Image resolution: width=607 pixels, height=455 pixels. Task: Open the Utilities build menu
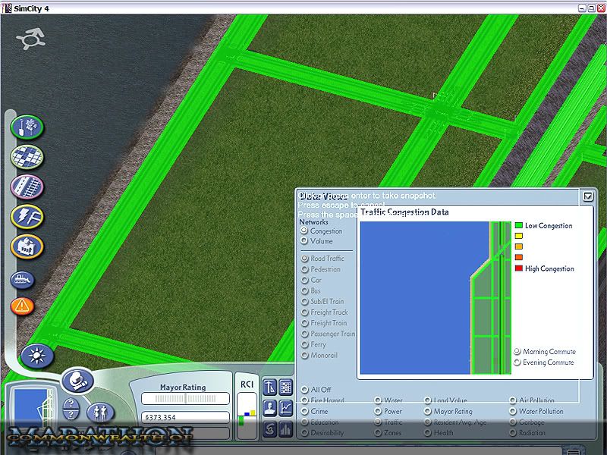pos(27,218)
